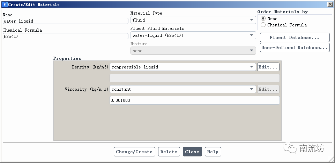
Task: Open the User-Defined Database
Action: pos(295,48)
